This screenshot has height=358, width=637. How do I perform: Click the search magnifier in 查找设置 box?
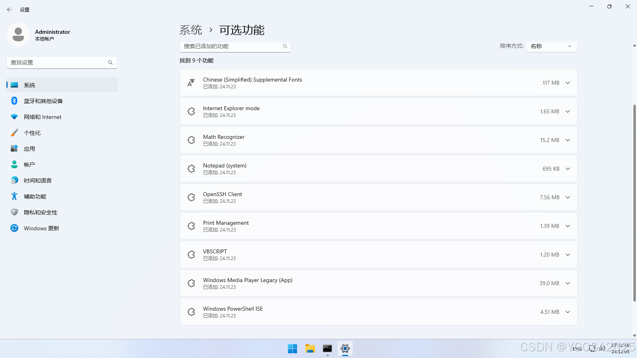[x=110, y=62]
